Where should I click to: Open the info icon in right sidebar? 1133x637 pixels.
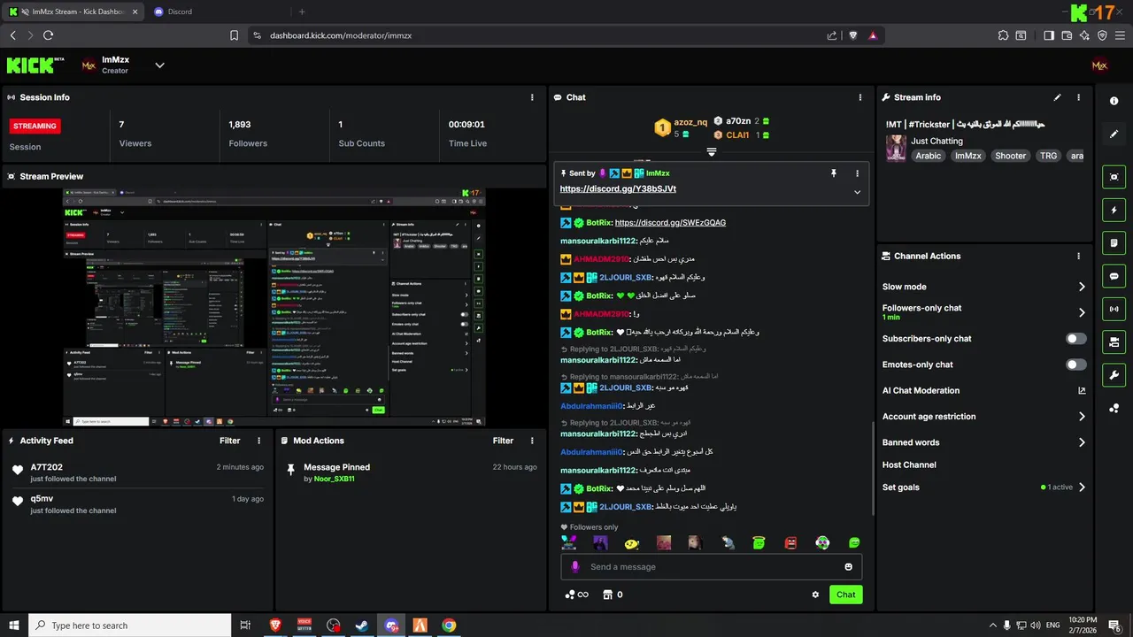click(1114, 101)
